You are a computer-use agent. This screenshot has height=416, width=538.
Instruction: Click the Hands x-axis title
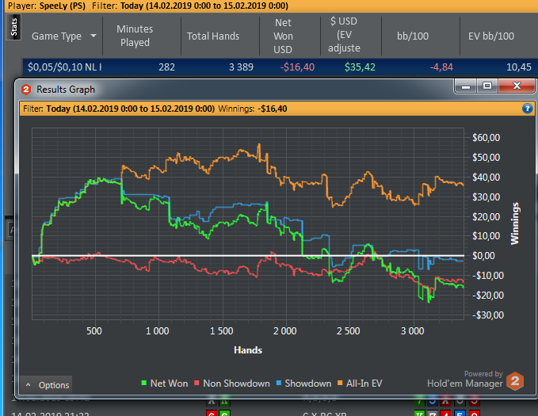[x=248, y=350]
